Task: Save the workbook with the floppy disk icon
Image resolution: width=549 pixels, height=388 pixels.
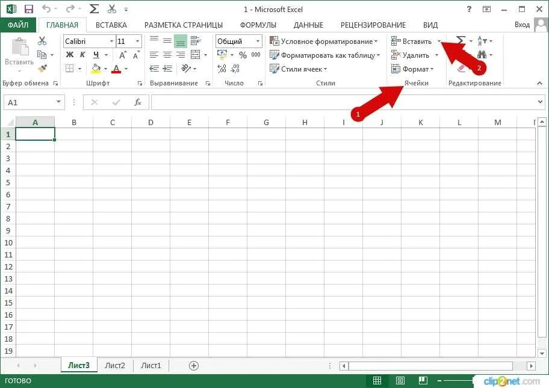Action: (29, 10)
